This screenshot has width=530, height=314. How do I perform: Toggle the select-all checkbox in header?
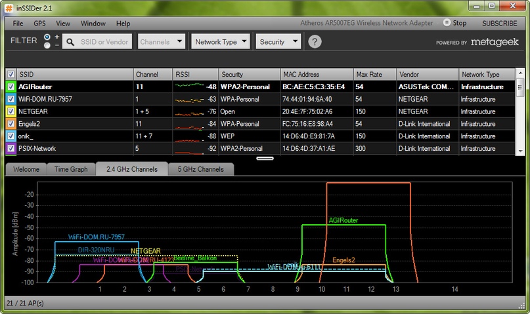(x=11, y=75)
